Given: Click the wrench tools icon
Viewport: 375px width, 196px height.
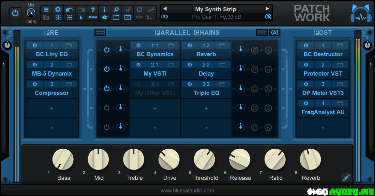Looking at the screenshot, I should (151, 10).
